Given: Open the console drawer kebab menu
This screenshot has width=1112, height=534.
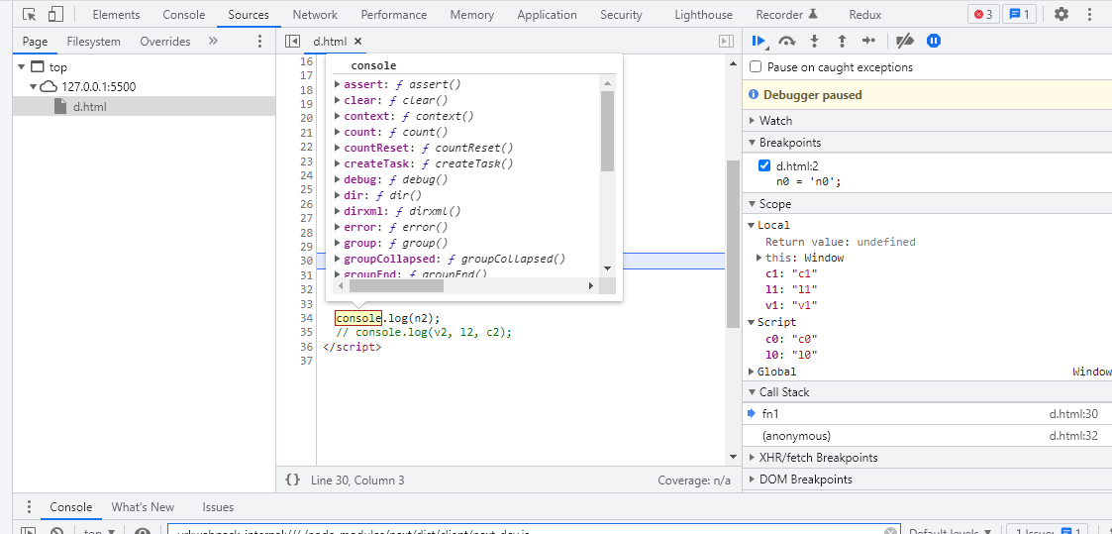Looking at the screenshot, I should point(29,507).
